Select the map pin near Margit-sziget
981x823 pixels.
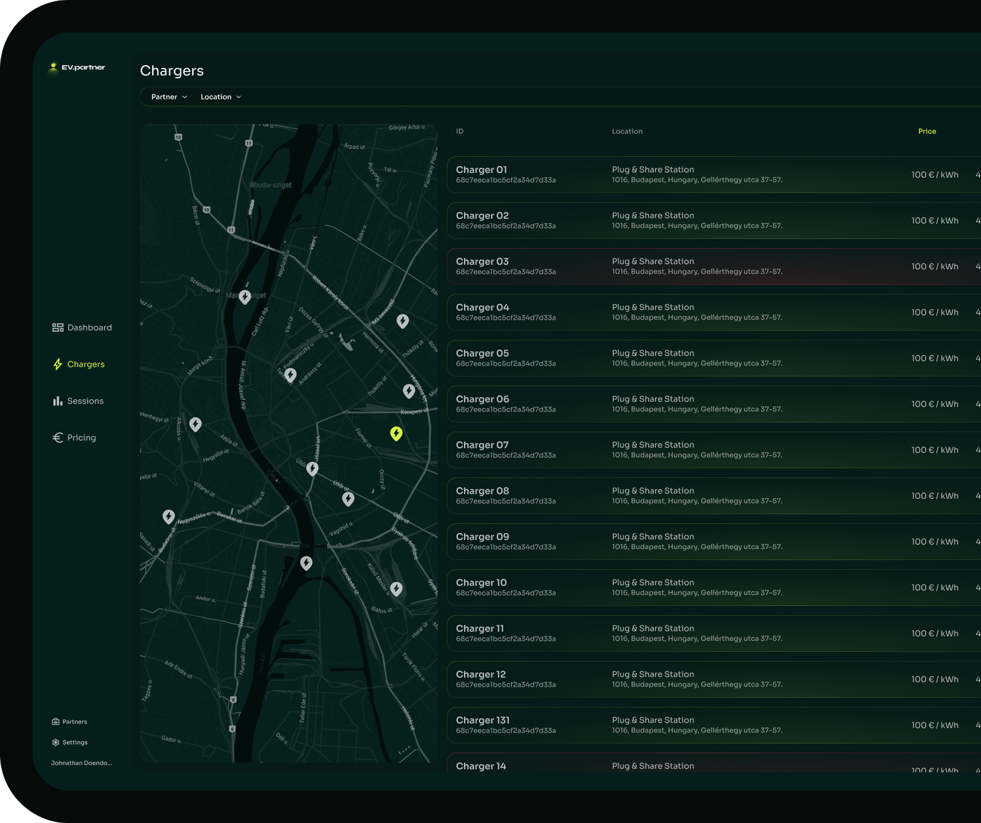coord(245,297)
